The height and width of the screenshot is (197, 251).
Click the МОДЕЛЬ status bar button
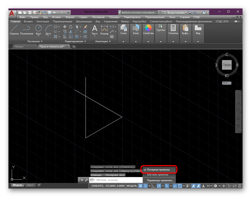(132, 186)
